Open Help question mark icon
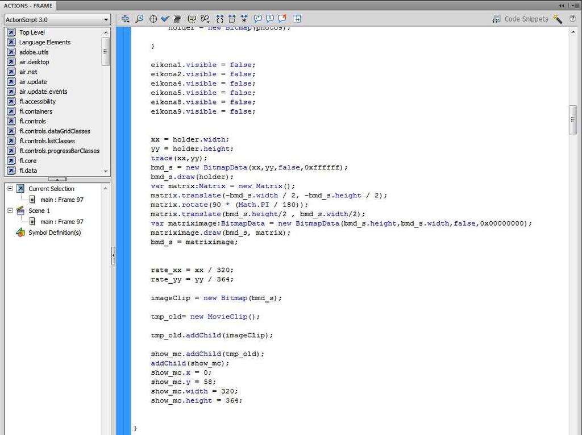The width and height of the screenshot is (582, 435). 572,19
